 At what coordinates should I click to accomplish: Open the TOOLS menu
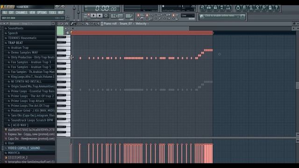coord(53,13)
